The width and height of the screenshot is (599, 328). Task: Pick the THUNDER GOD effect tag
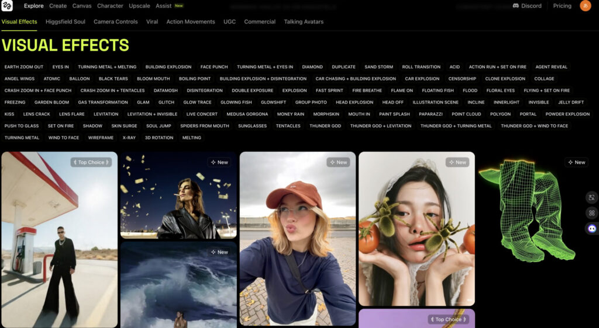(325, 125)
